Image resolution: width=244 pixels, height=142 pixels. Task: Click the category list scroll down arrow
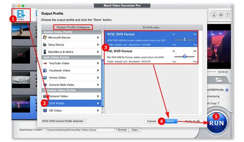[x=103, y=112]
